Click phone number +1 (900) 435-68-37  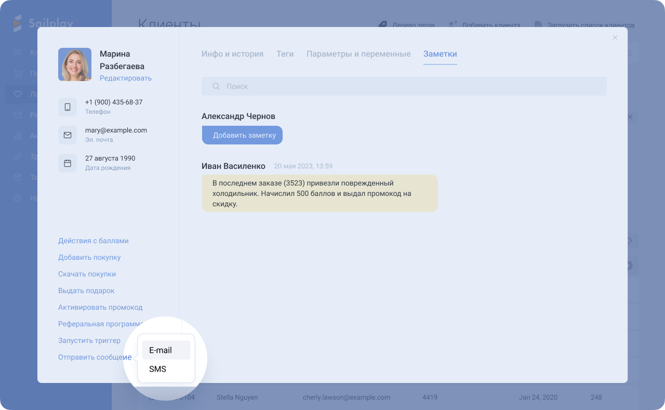pos(114,102)
